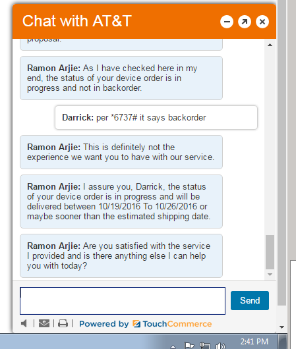Focus the chat message input box

click(123, 301)
